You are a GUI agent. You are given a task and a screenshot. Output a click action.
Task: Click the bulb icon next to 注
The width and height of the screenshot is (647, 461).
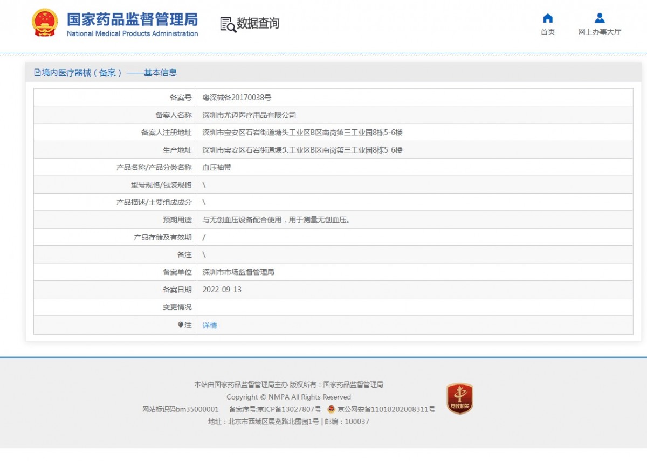(x=181, y=325)
